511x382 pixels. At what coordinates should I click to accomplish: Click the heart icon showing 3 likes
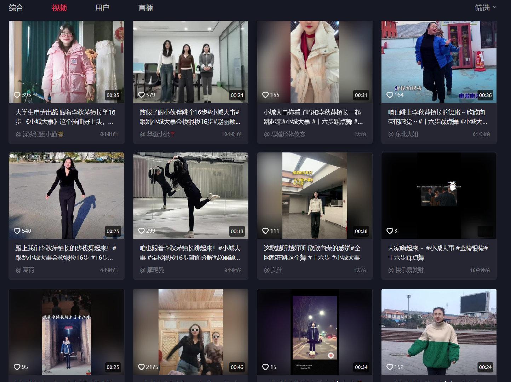(x=390, y=231)
